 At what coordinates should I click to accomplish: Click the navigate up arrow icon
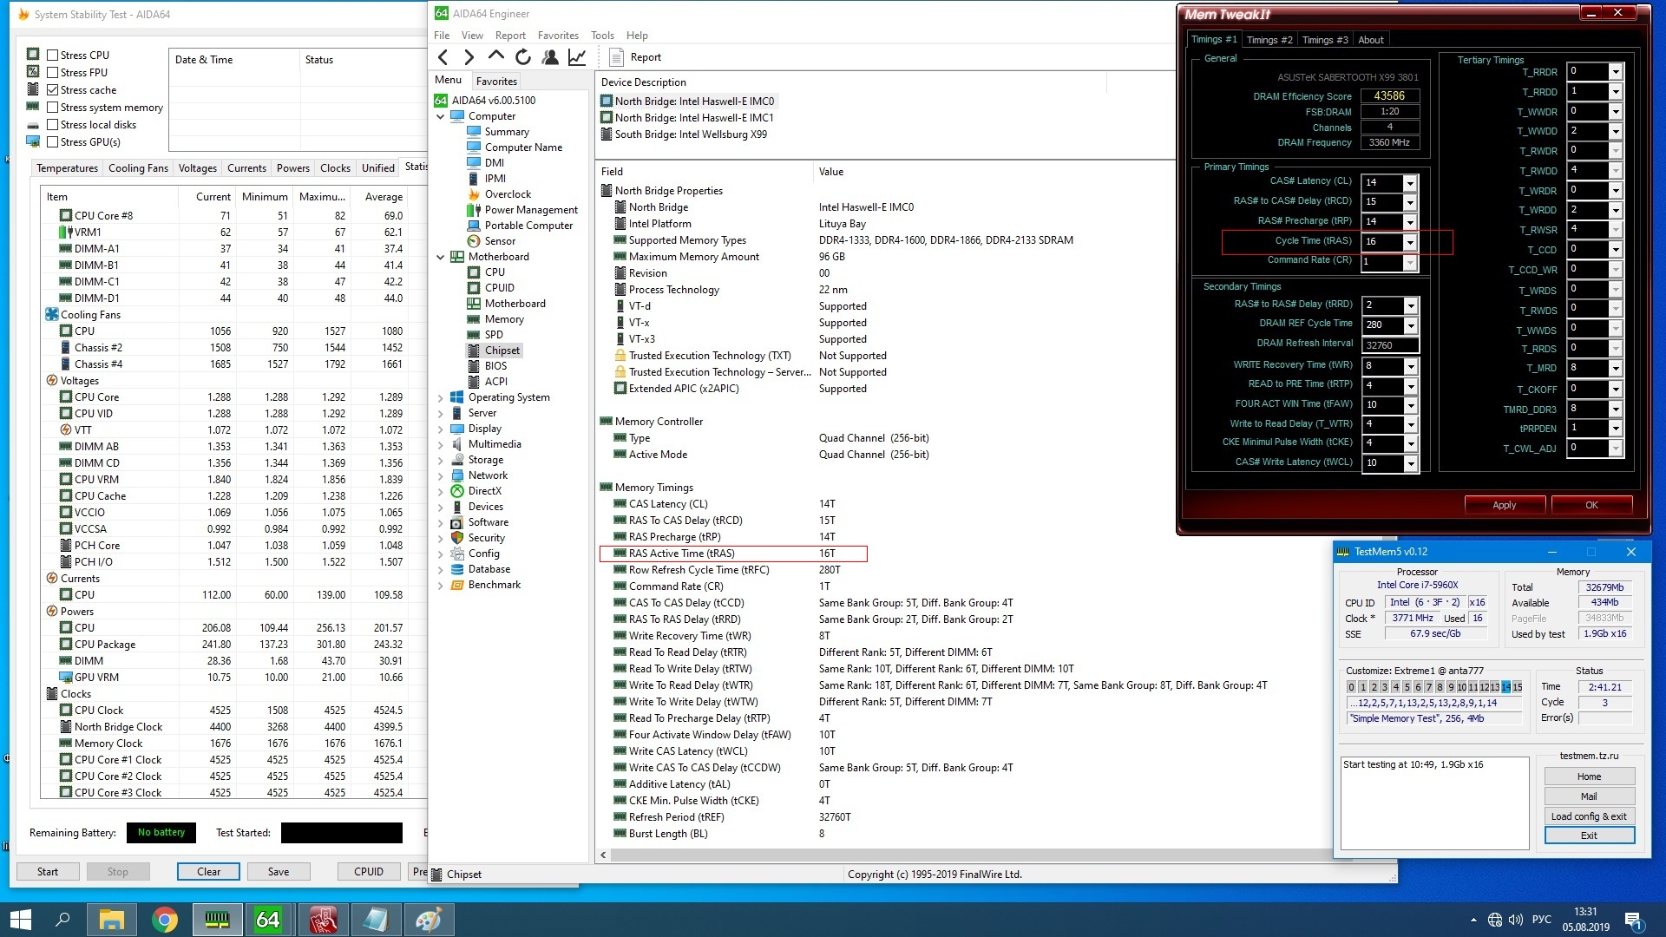(x=495, y=56)
